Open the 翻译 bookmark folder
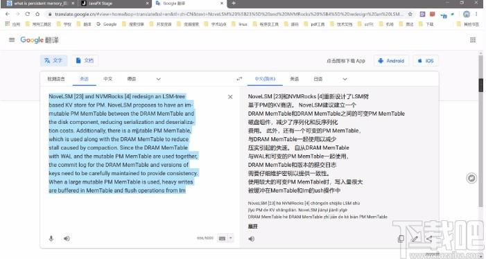486x259 pixels. coord(84,24)
